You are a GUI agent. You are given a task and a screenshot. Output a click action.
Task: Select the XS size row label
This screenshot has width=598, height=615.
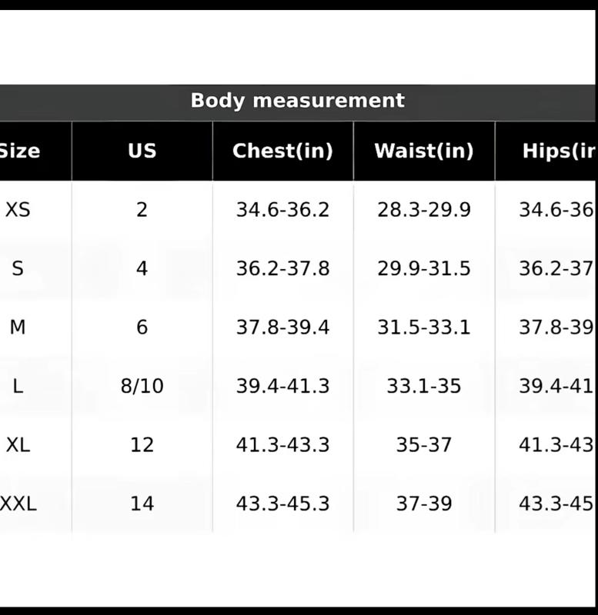pos(18,210)
